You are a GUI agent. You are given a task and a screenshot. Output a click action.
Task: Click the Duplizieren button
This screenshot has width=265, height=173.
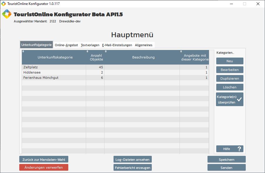[x=230, y=79]
